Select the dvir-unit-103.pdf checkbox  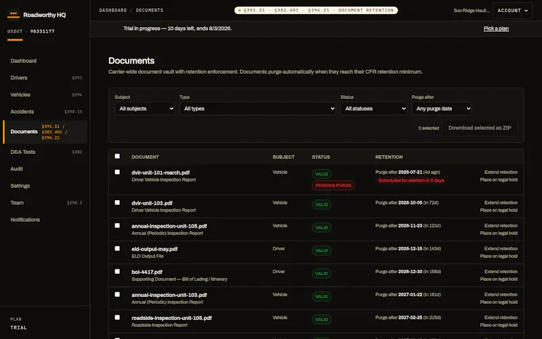tap(117, 203)
